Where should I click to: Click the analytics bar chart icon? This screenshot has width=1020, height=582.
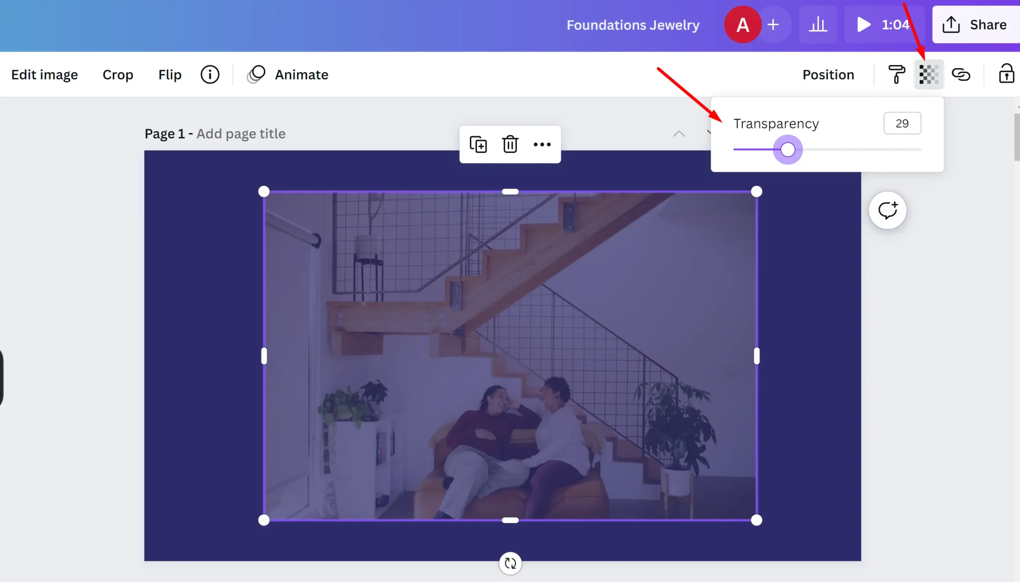click(x=818, y=25)
